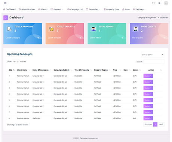Sort table by Type Of Property arrows
This screenshot has width=172, height=142.
pos(91,70)
